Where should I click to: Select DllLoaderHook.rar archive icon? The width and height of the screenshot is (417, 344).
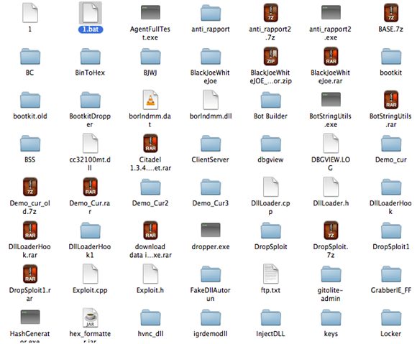(x=30, y=231)
